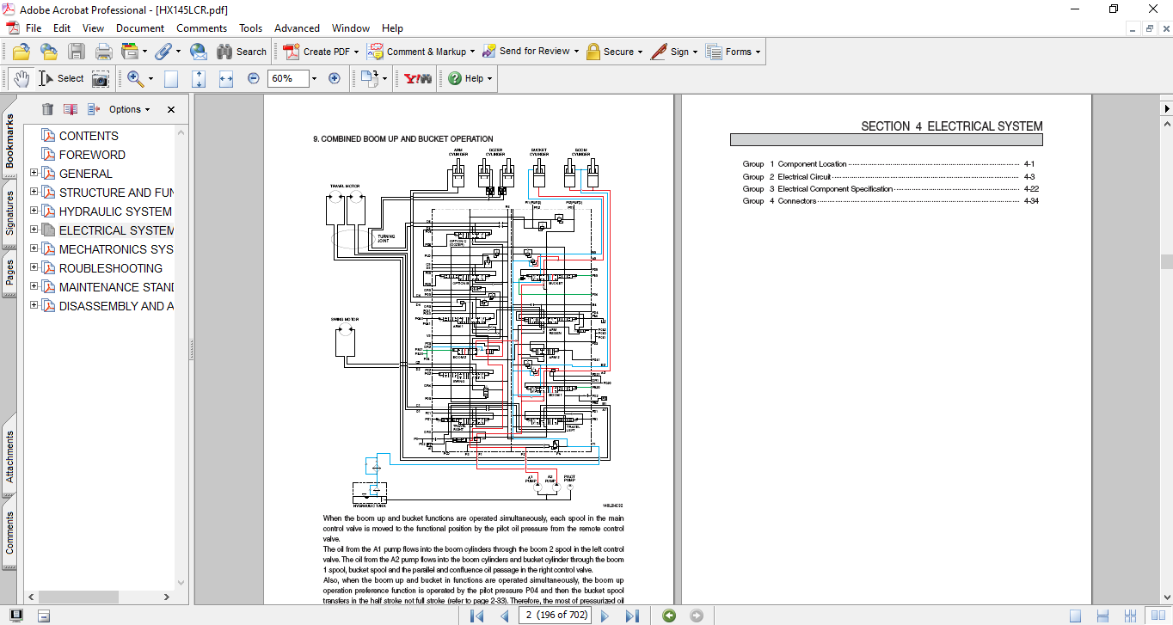This screenshot has width=1173, height=625.
Task: Click the Search button
Action: coord(242,52)
